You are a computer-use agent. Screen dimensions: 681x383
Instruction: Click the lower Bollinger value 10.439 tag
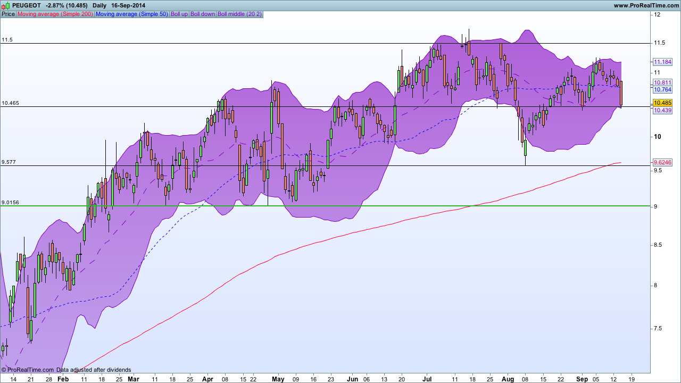pyautogui.click(x=662, y=110)
